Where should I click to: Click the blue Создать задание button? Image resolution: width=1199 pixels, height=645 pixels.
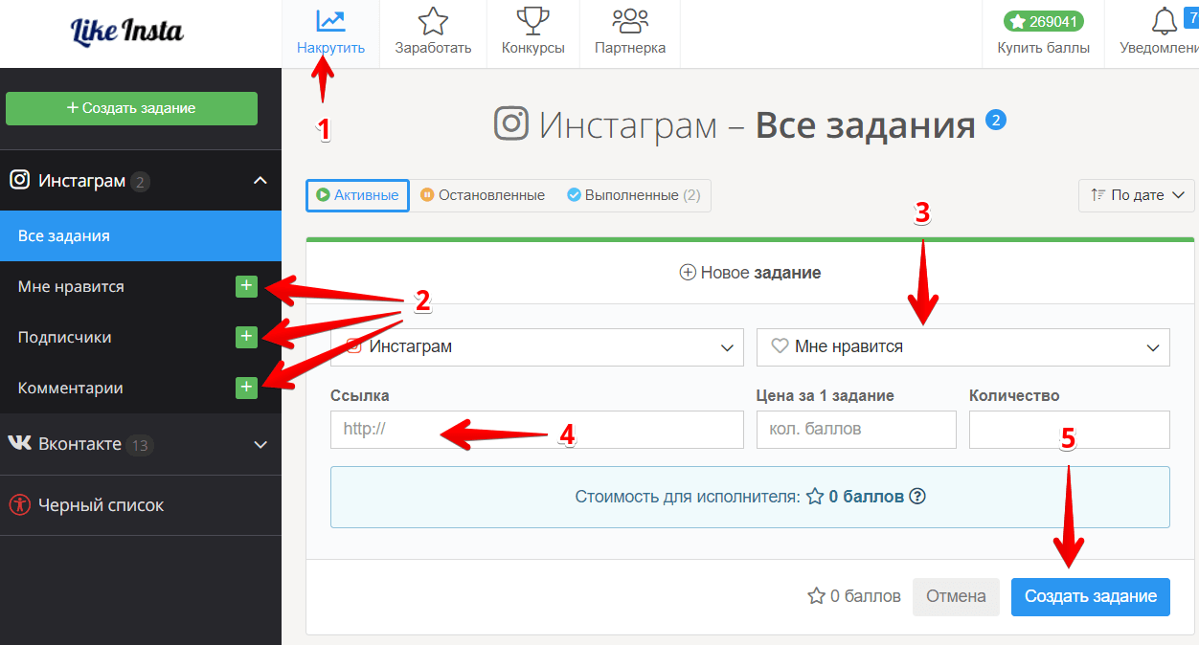[x=1091, y=596]
